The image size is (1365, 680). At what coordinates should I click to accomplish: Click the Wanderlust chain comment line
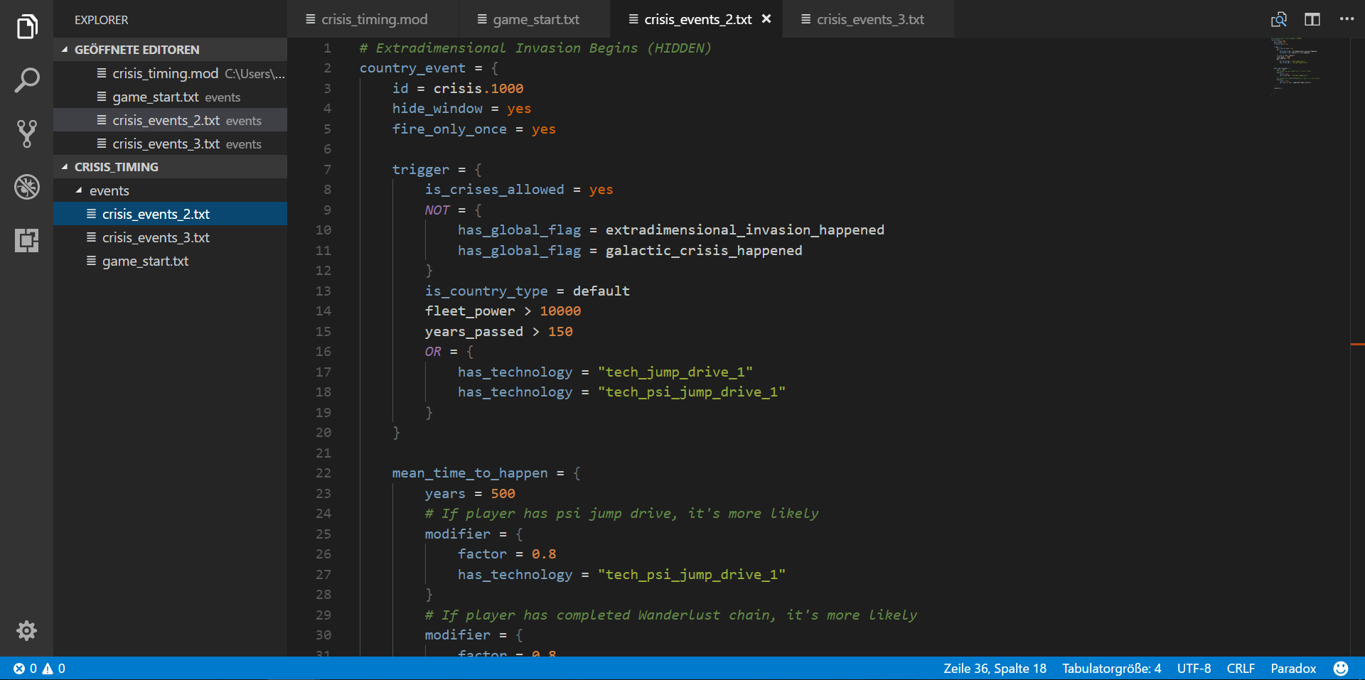point(671,615)
